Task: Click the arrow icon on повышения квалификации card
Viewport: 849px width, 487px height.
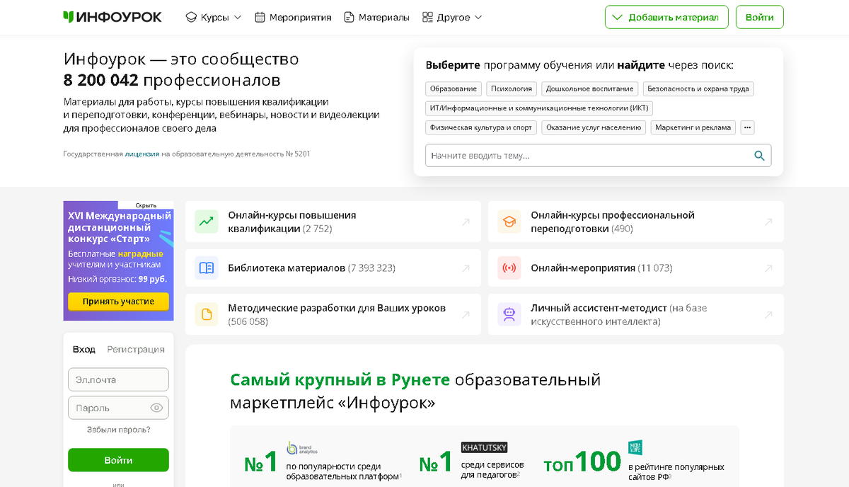Action: pyautogui.click(x=466, y=222)
